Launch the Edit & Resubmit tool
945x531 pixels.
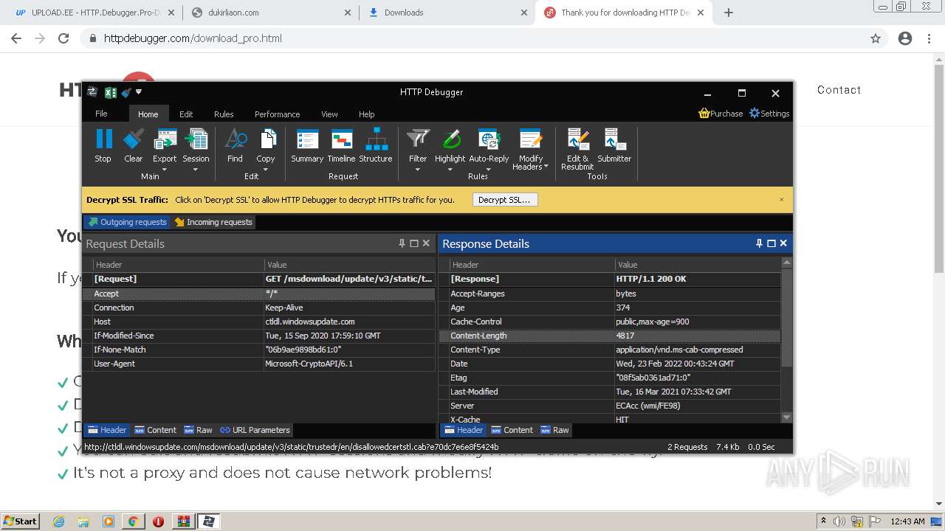pyautogui.click(x=577, y=149)
